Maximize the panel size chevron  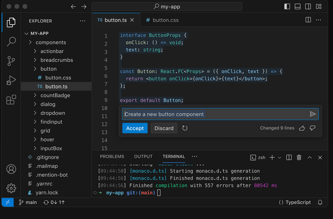point(310,157)
